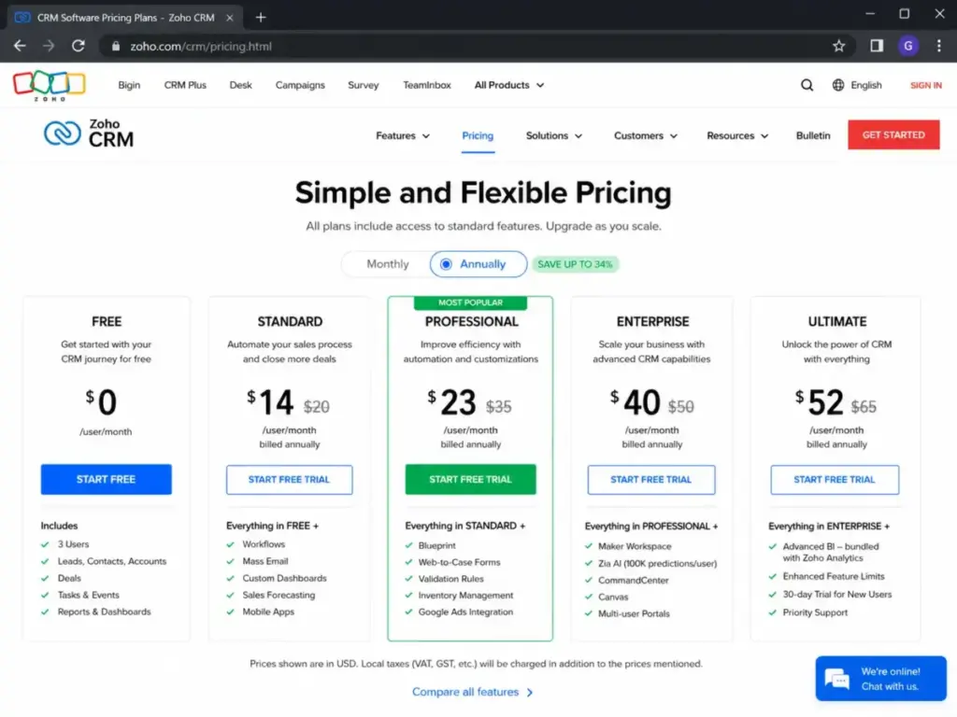Open the Bulletin menu item
The height and width of the screenshot is (717, 957).
click(x=813, y=135)
